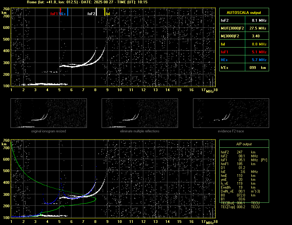Image resolution: width=292 pixels, height=225 pixels.
Task: Click the B0 072.0 km entry
Action: (x=238, y=195)
